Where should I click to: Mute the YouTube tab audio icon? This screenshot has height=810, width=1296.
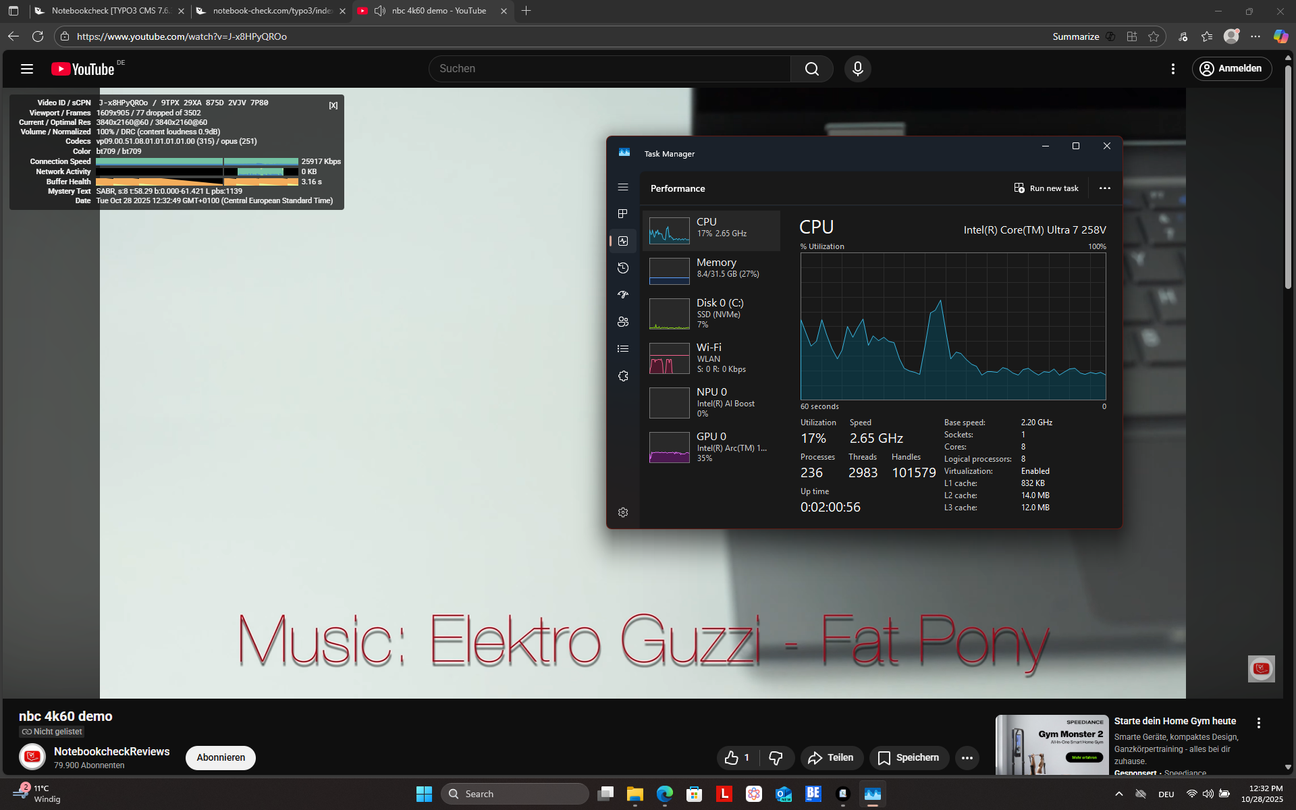(x=380, y=11)
